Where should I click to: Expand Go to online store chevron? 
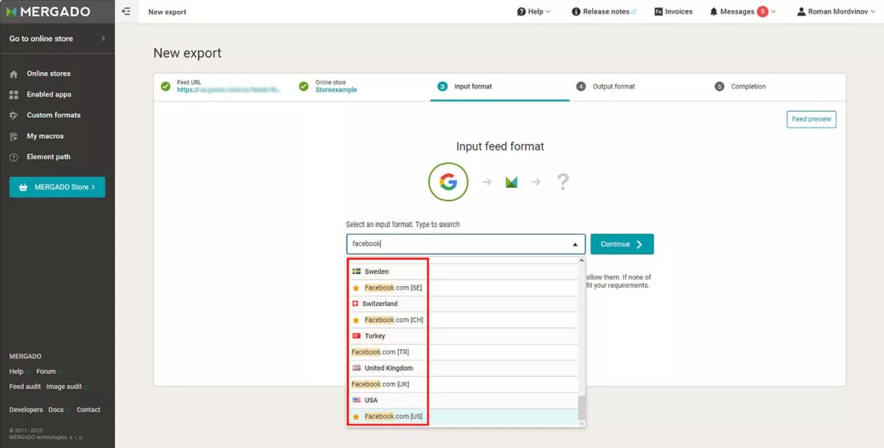(x=103, y=39)
